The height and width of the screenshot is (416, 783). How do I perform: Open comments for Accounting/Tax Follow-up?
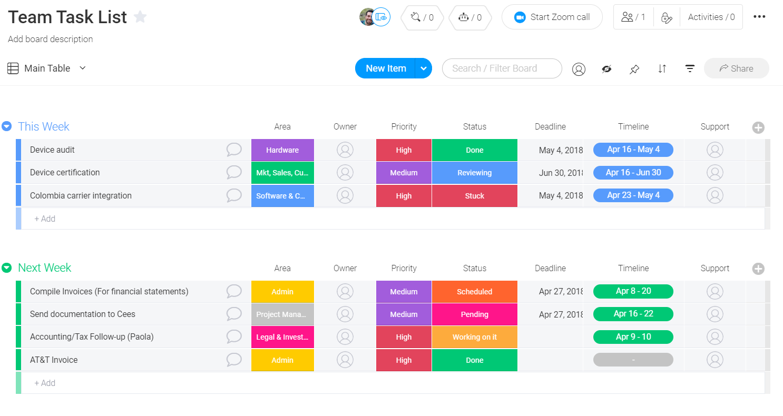[234, 337]
